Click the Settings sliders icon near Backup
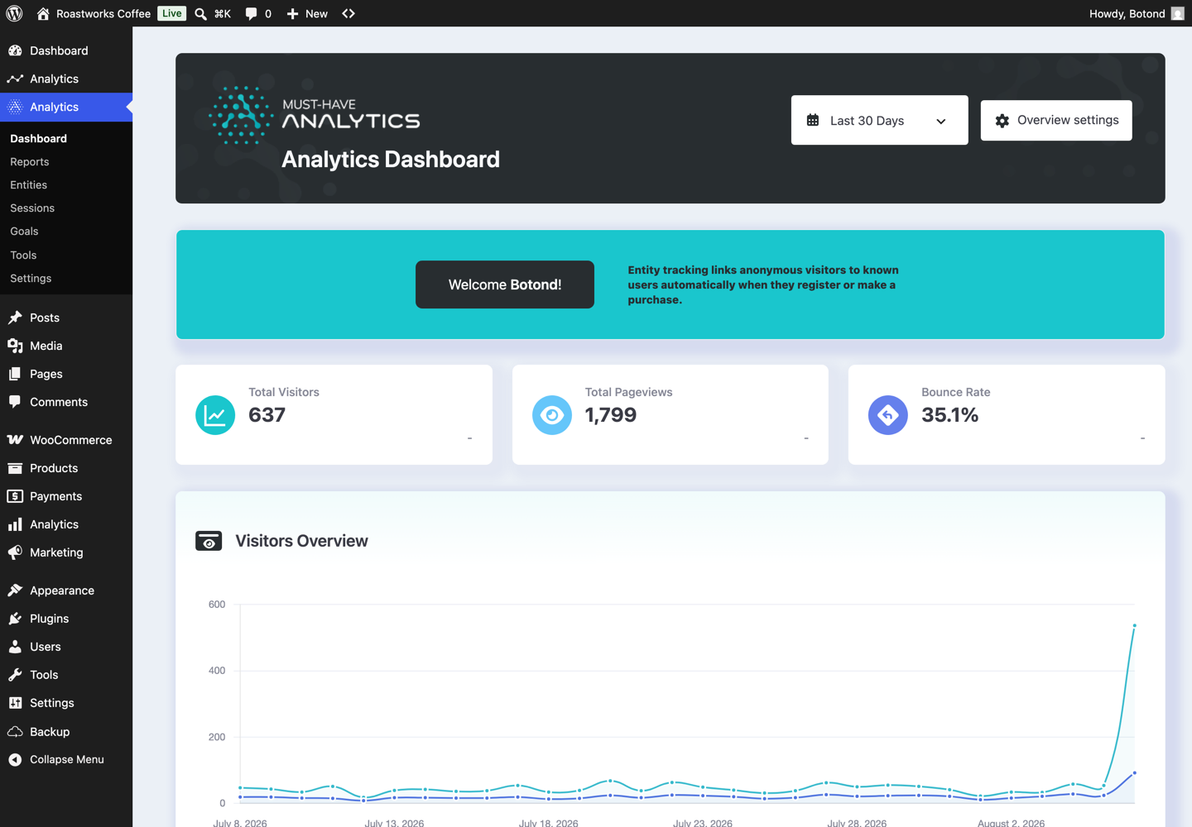The height and width of the screenshot is (827, 1192). pyautogui.click(x=15, y=703)
